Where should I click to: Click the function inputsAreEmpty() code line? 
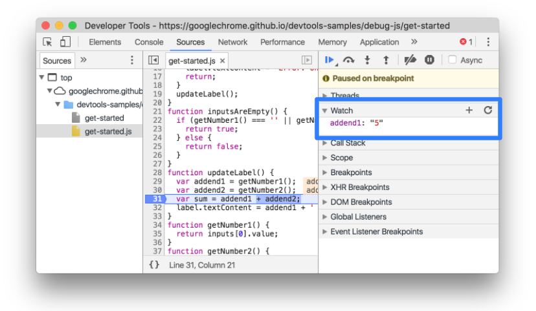coord(227,111)
